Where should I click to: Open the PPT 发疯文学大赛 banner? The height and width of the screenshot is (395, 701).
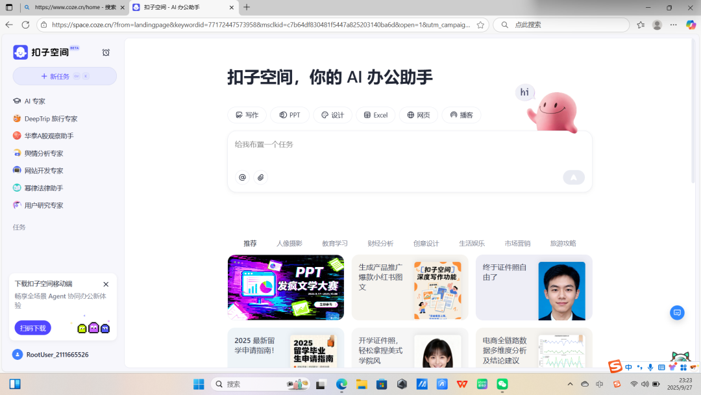click(x=286, y=288)
